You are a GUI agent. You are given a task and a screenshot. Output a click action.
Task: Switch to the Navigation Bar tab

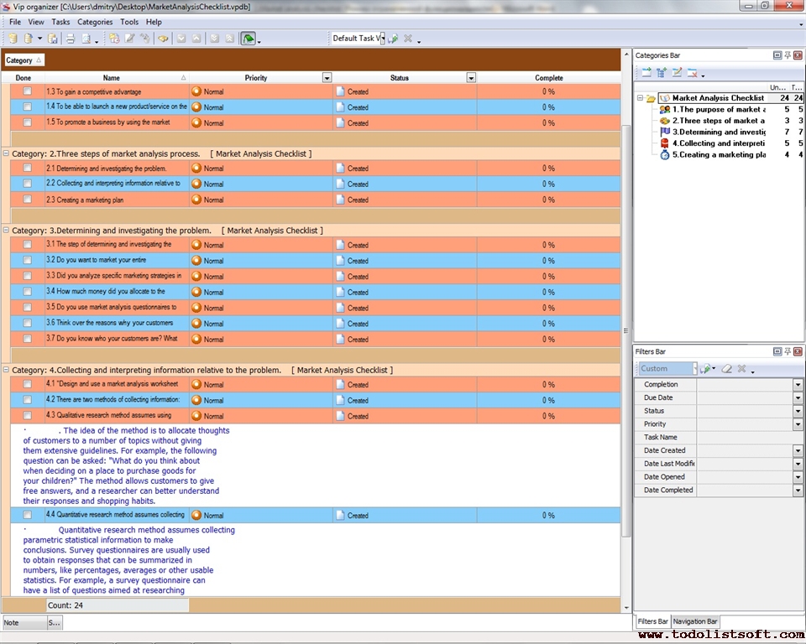(695, 621)
